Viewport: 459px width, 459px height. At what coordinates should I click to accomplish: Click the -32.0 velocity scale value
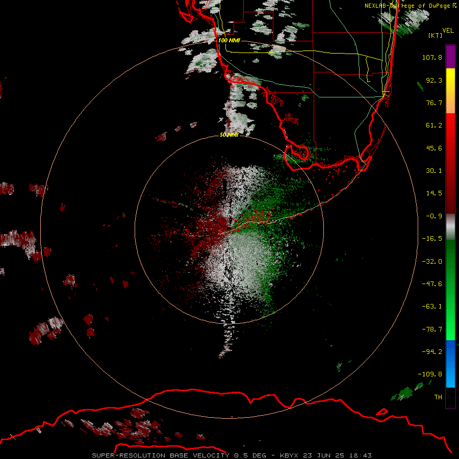[432, 262]
